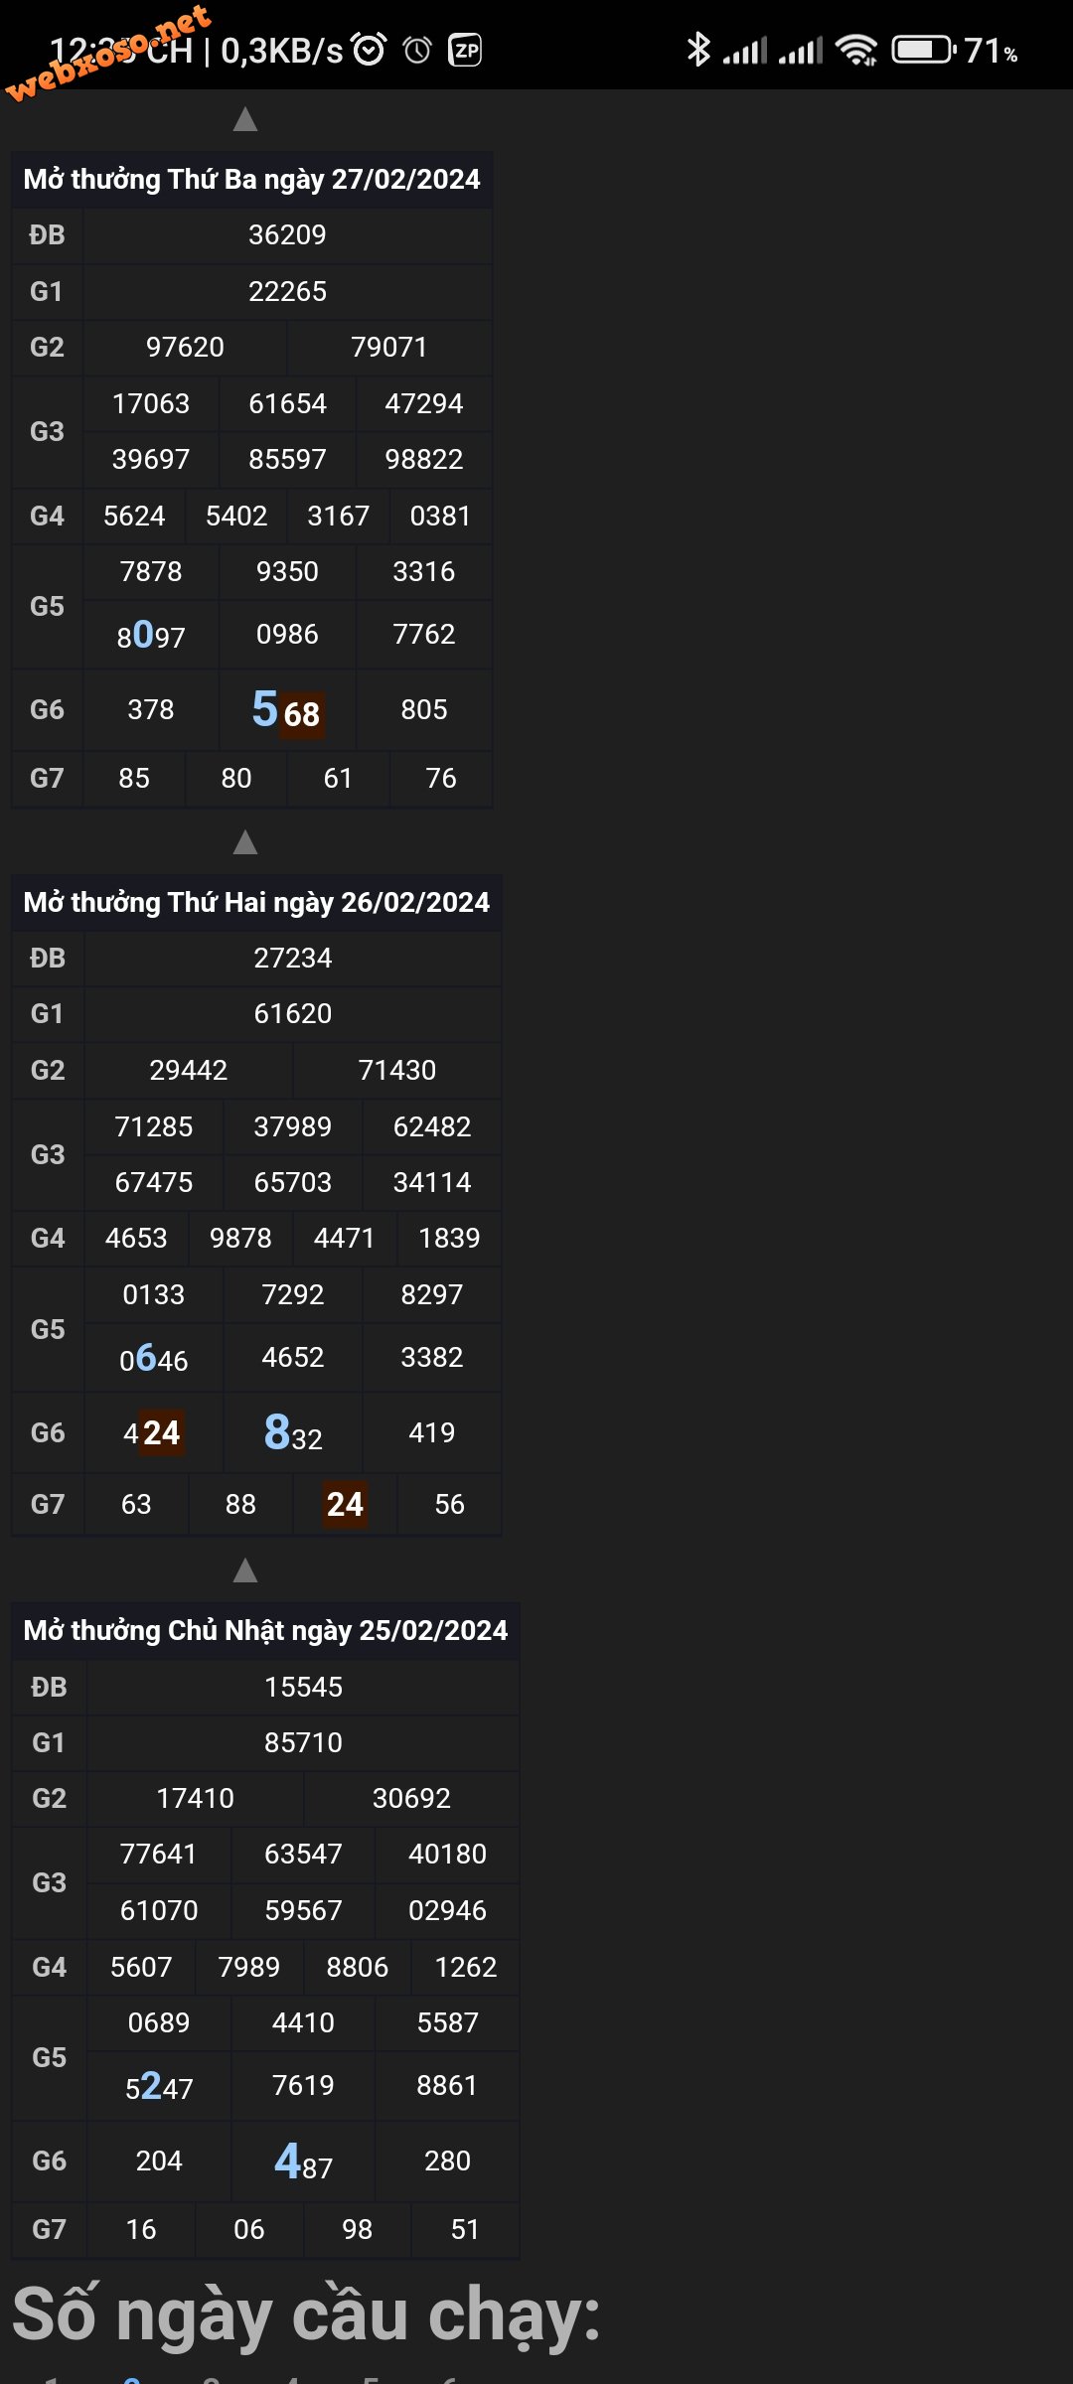Tap the outlined alarm clock icon

pos(418,50)
